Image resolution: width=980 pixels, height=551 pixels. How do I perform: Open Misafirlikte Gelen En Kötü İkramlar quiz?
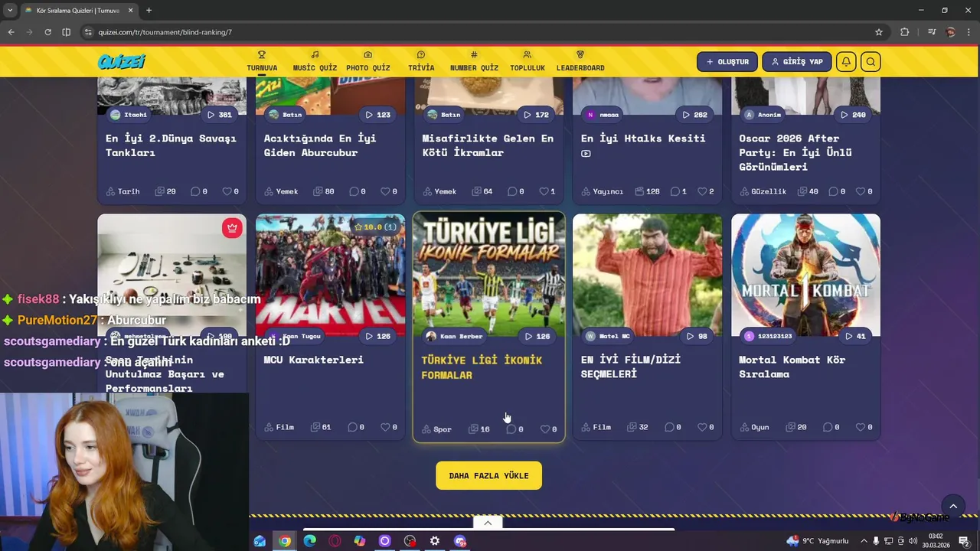tap(488, 145)
